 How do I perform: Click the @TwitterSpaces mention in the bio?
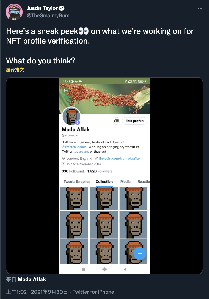click(x=74, y=147)
